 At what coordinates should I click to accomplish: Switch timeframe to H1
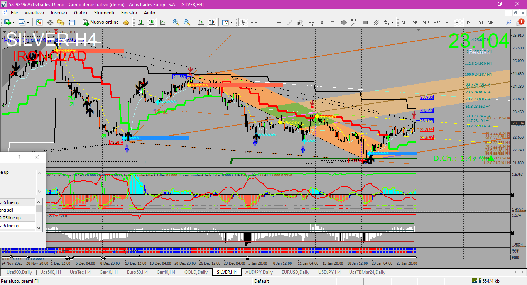point(448,22)
